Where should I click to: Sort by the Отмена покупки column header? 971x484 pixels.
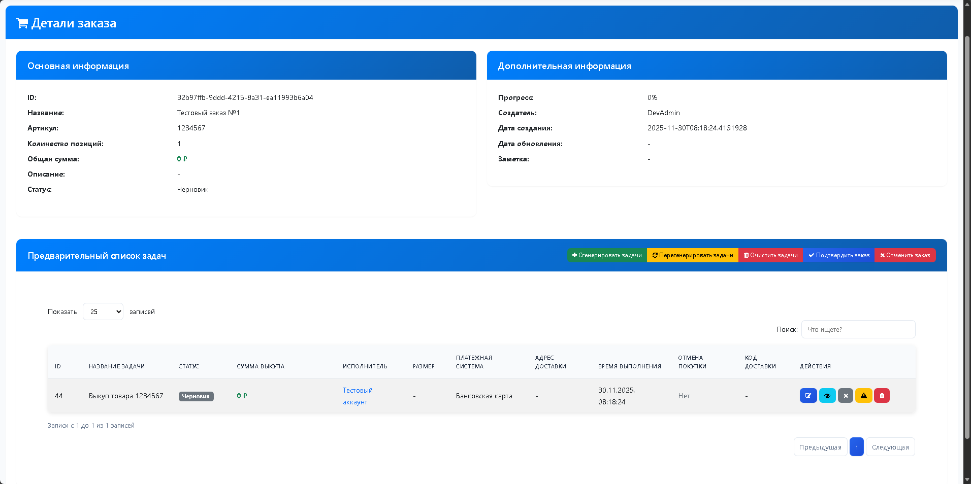pos(692,362)
